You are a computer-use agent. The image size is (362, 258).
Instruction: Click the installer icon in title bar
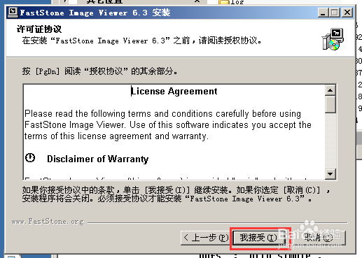pos(13,12)
